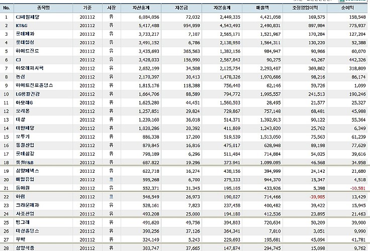Open the 대상 stock link in row 13
Screen dimensions: 370x251
tap(20, 119)
